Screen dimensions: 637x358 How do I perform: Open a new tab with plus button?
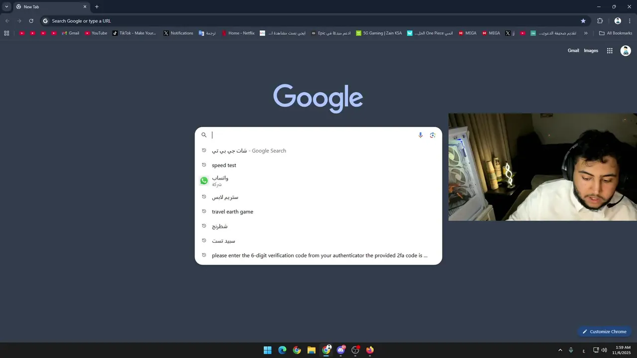pyautogui.click(x=97, y=7)
